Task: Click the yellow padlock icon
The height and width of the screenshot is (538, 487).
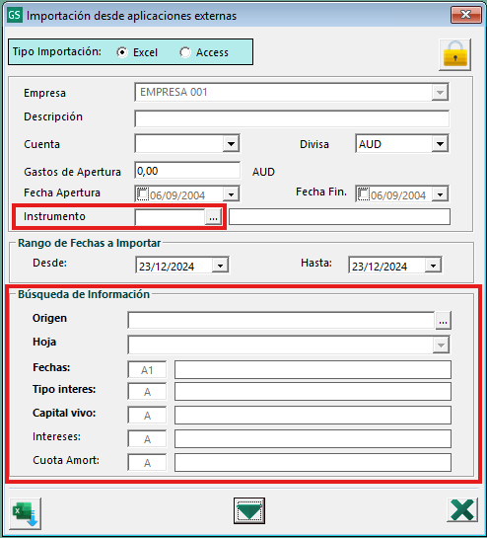Action: 455,55
